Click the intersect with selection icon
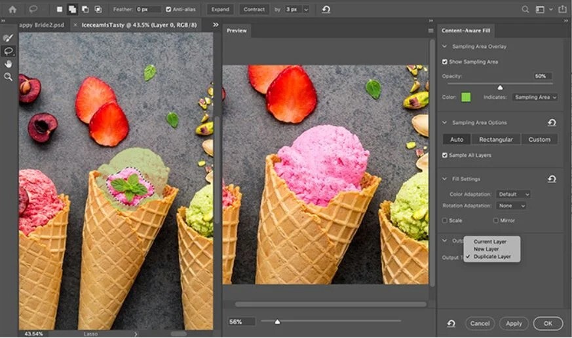 98,9
